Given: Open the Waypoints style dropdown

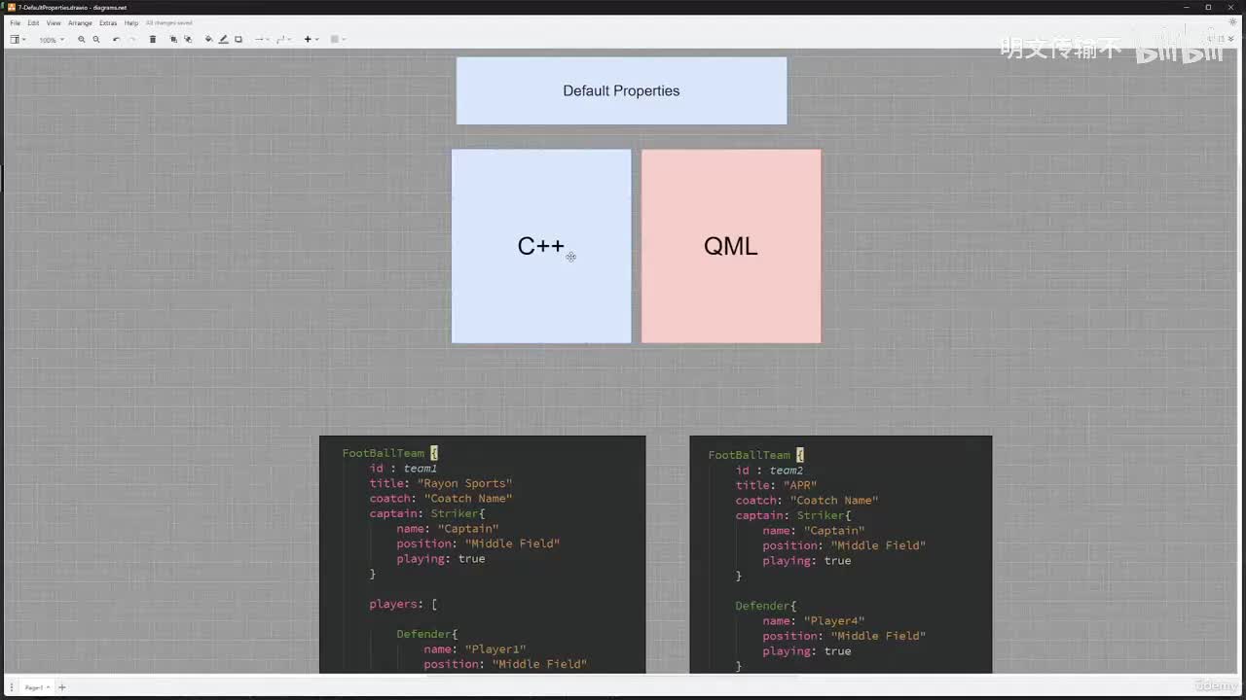Looking at the screenshot, I should coord(283,40).
